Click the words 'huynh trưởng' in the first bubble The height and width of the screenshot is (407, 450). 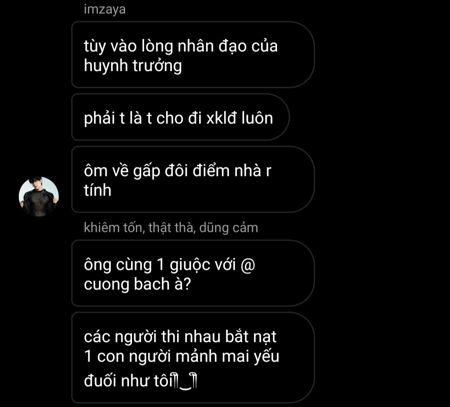tap(133, 66)
